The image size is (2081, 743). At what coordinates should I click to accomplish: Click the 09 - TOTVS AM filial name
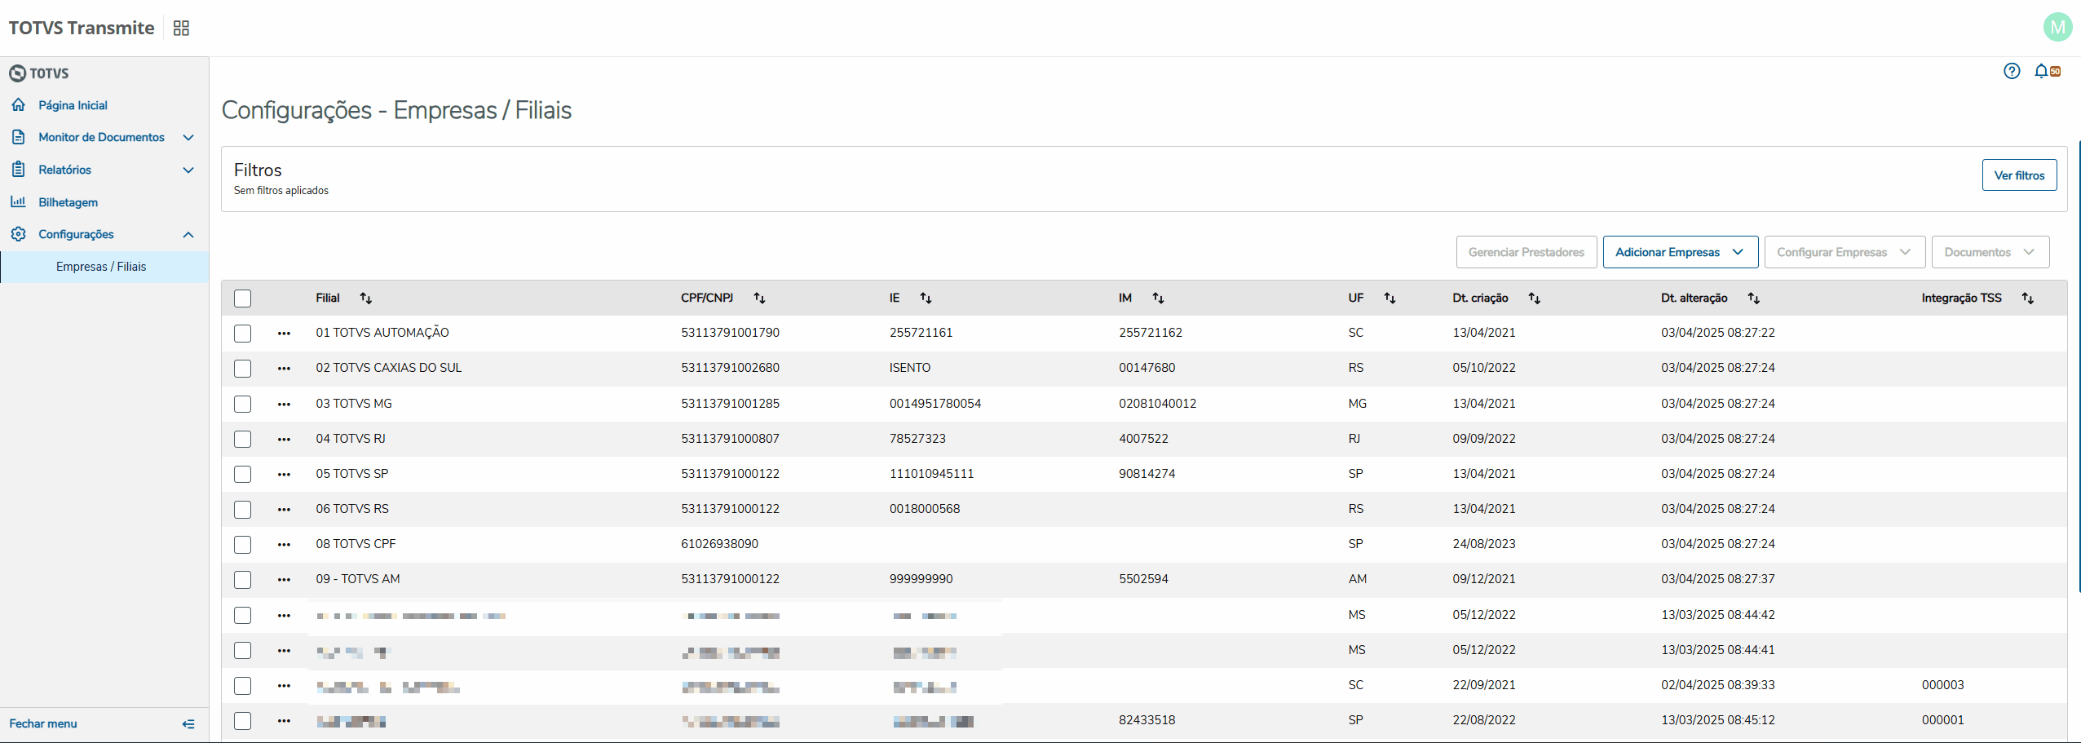(358, 579)
